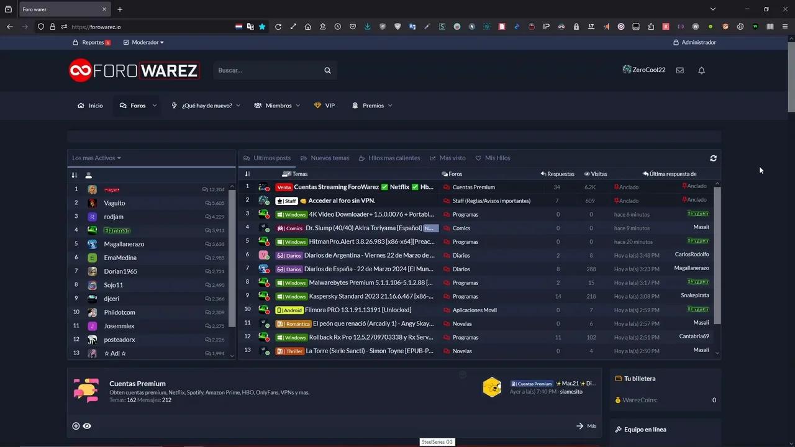795x447 pixels.
Task: Switch to Mas visto tab
Action: (447, 158)
